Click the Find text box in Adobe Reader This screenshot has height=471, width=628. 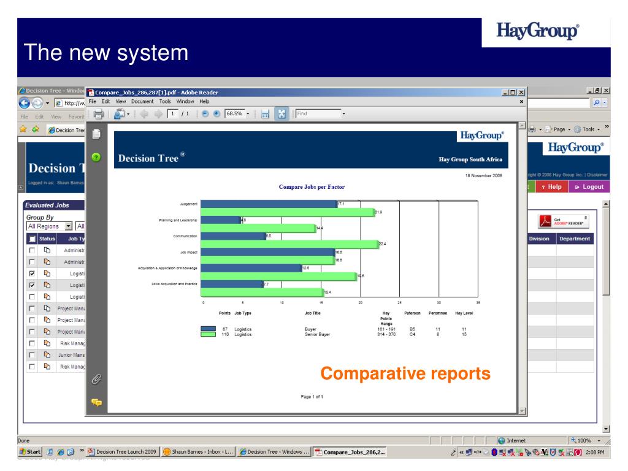click(x=318, y=113)
